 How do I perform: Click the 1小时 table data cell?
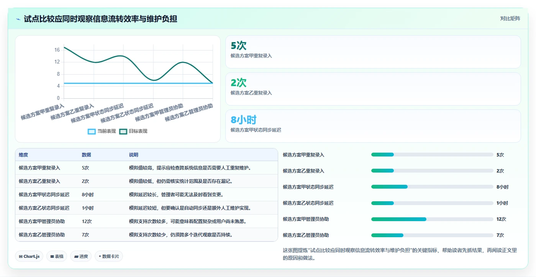coord(87,208)
